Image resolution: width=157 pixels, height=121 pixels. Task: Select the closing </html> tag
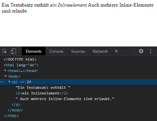[x=11, y=116]
